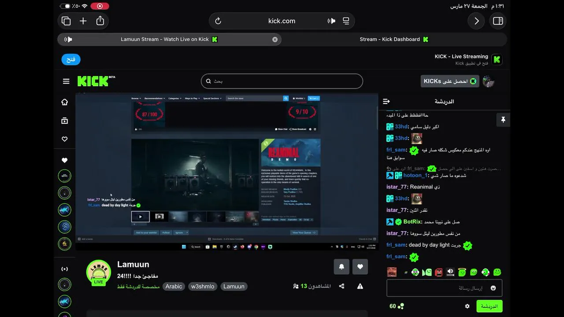Select the Arabic tag
The image size is (564, 317).
[174, 287]
